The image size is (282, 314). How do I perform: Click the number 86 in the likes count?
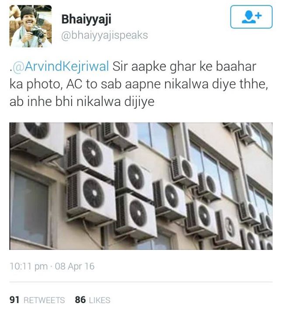click(x=80, y=300)
